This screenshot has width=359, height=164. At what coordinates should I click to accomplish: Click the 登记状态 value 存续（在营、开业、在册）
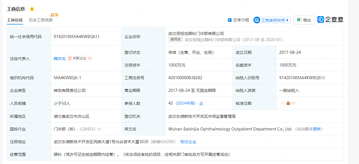[191, 52]
